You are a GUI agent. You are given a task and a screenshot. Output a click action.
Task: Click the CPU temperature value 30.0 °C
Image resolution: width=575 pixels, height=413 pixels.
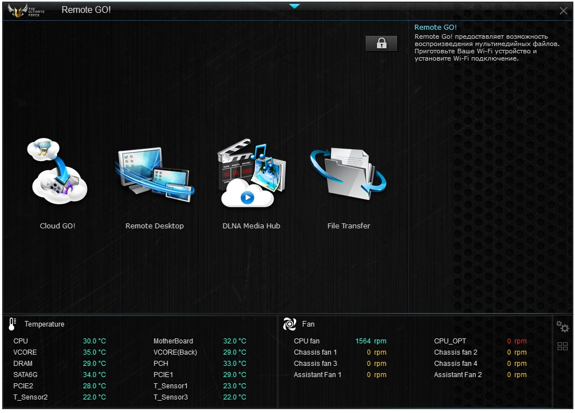point(94,341)
